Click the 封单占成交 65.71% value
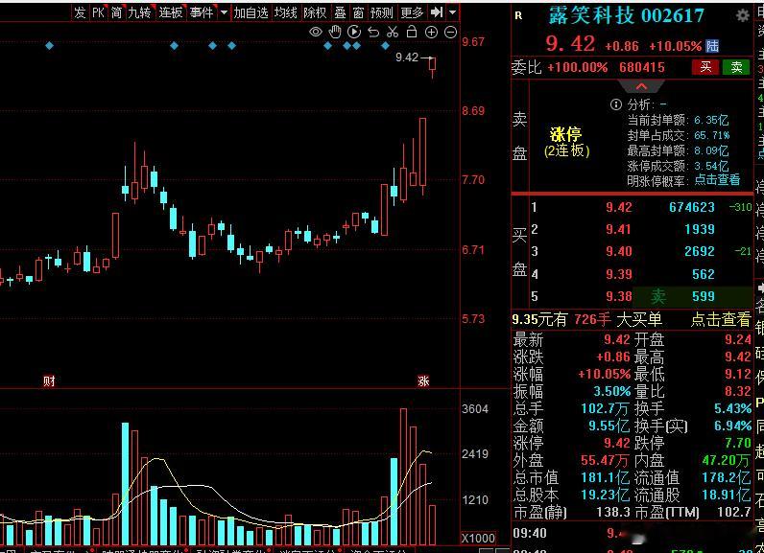 click(711, 135)
